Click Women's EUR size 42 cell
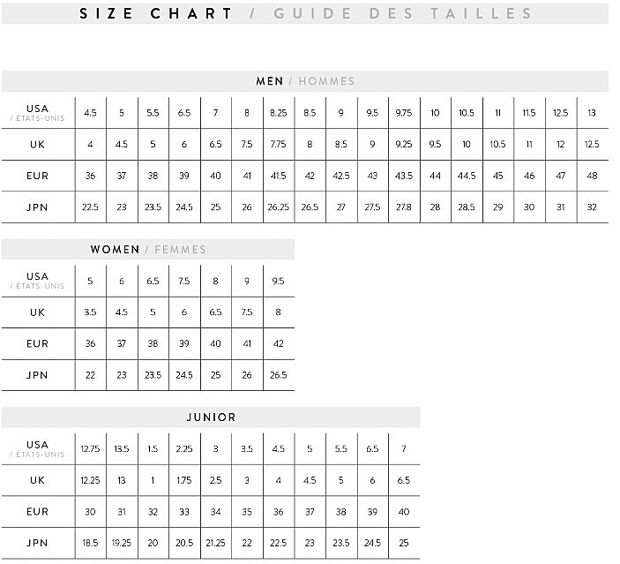Viewport: 620px width, 564px height. tap(279, 343)
